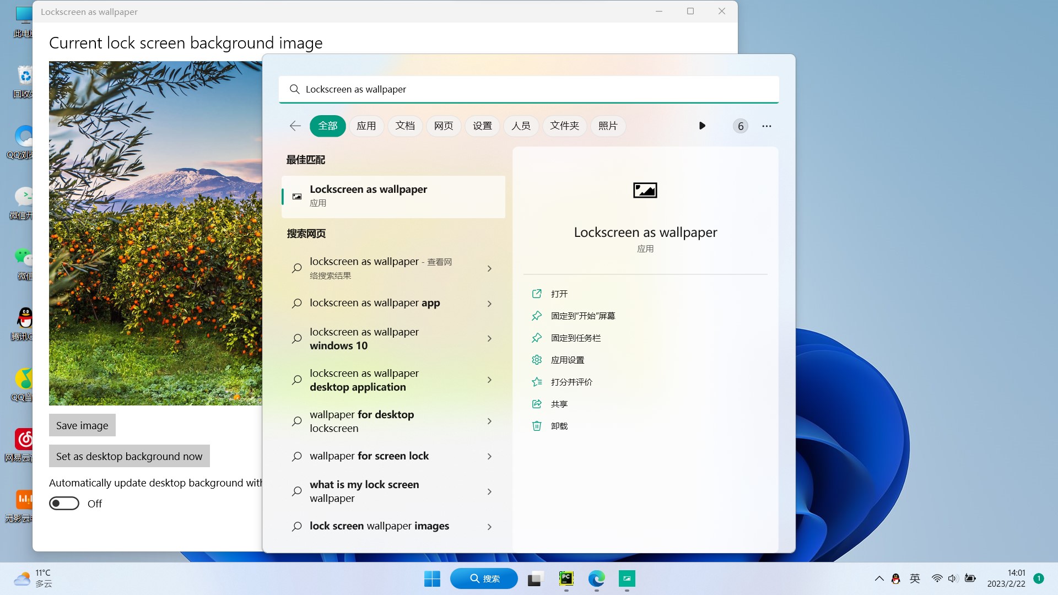Image resolution: width=1058 pixels, height=595 pixels.
Task: Select the 照片 filter tab
Action: pyautogui.click(x=608, y=126)
